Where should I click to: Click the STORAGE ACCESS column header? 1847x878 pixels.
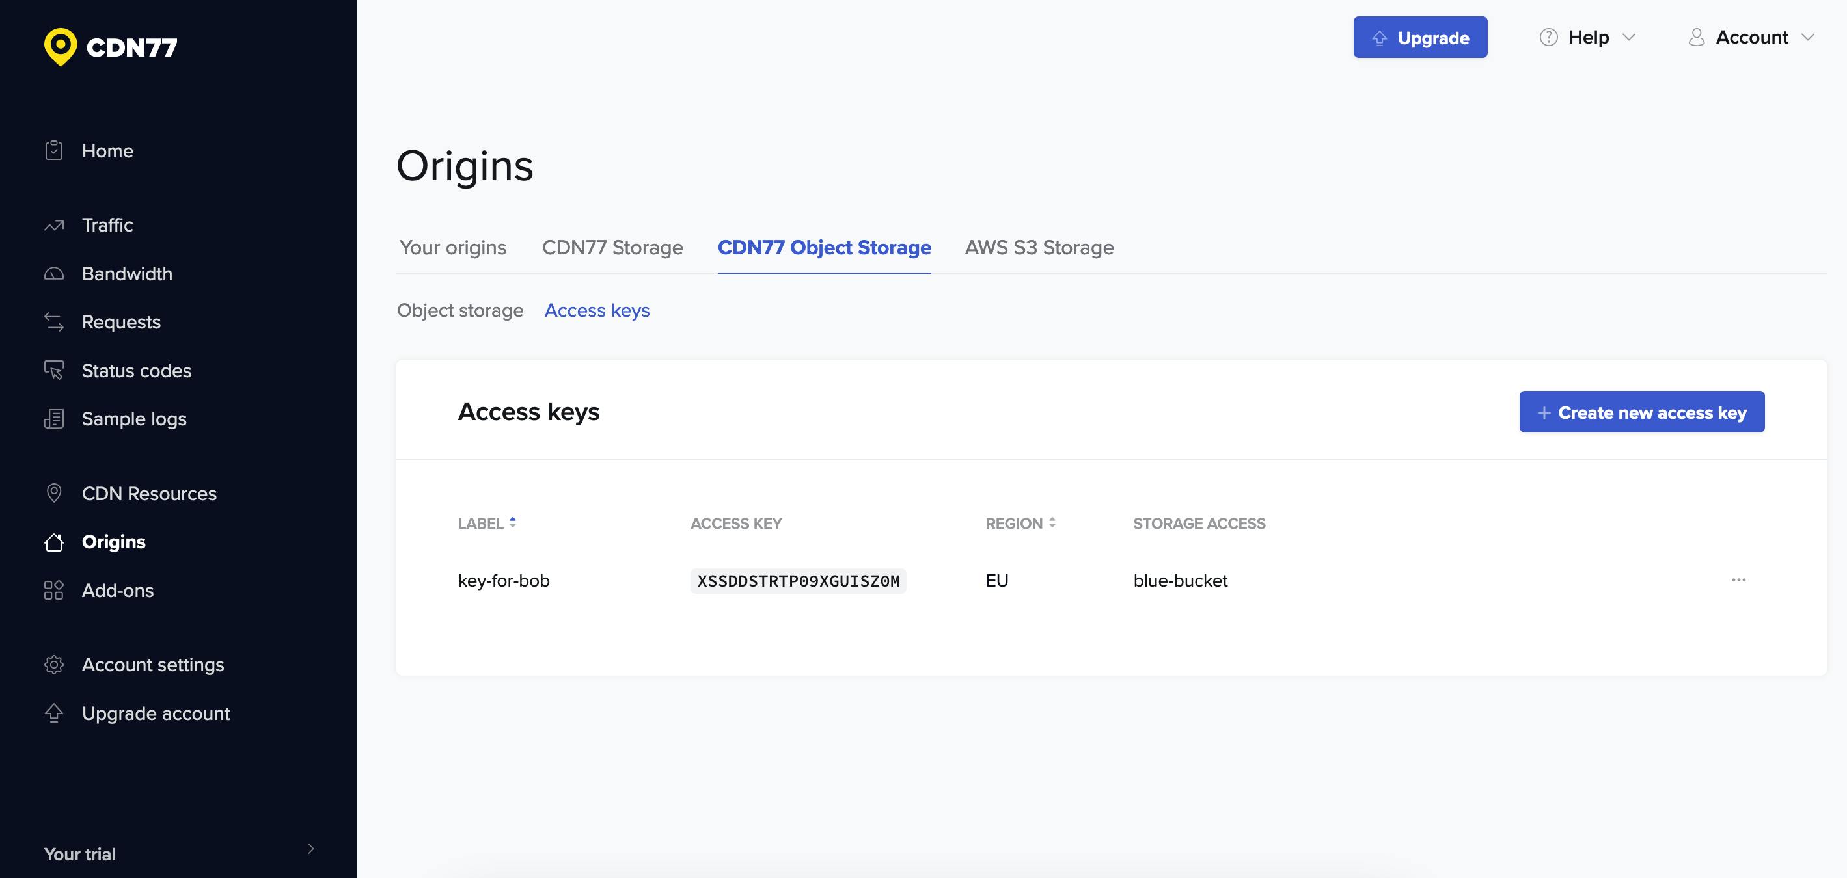[1199, 523]
